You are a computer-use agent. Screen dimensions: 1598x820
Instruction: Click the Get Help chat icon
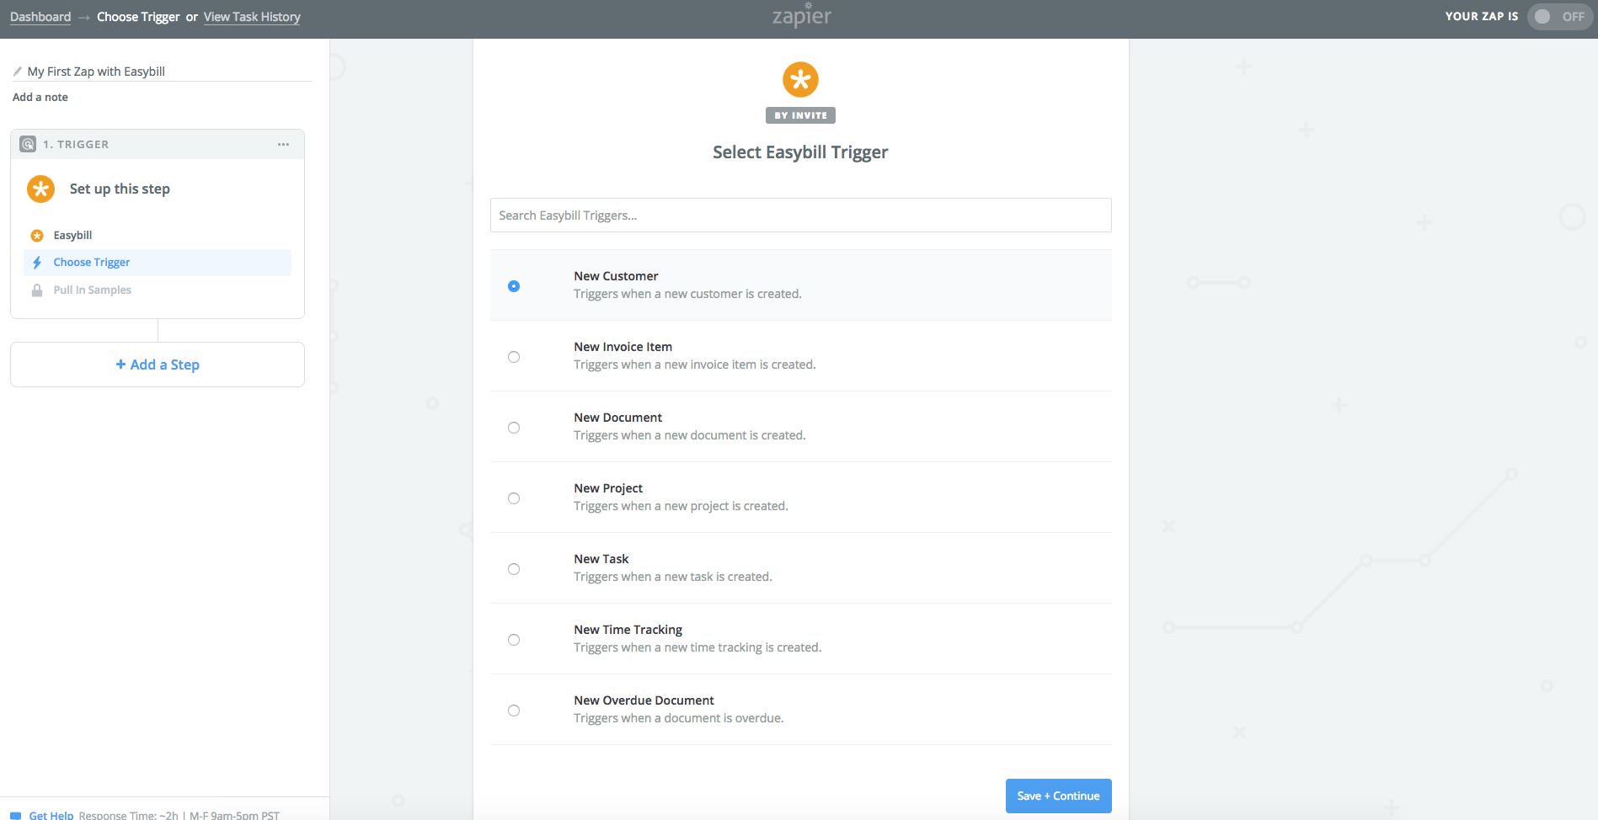[15, 815]
